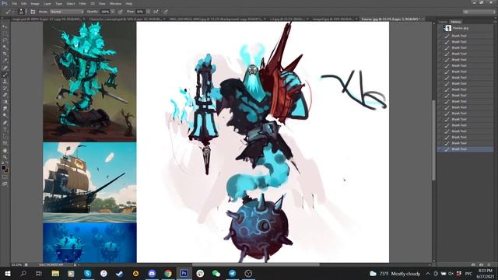Select the Dodge tool
The width and height of the screenshot is (498, 280).
(x=5, y=116)
